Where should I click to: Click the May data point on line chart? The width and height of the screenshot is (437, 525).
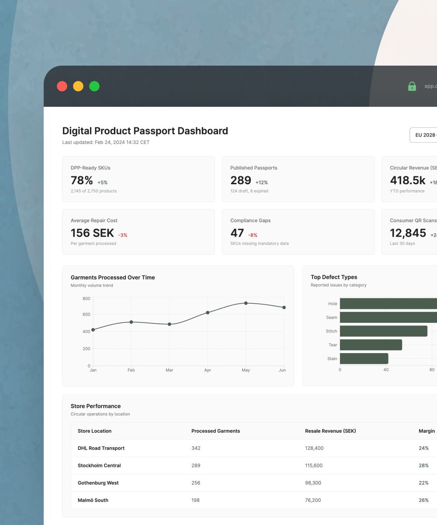pyautogui.click(x=246, y=303)
